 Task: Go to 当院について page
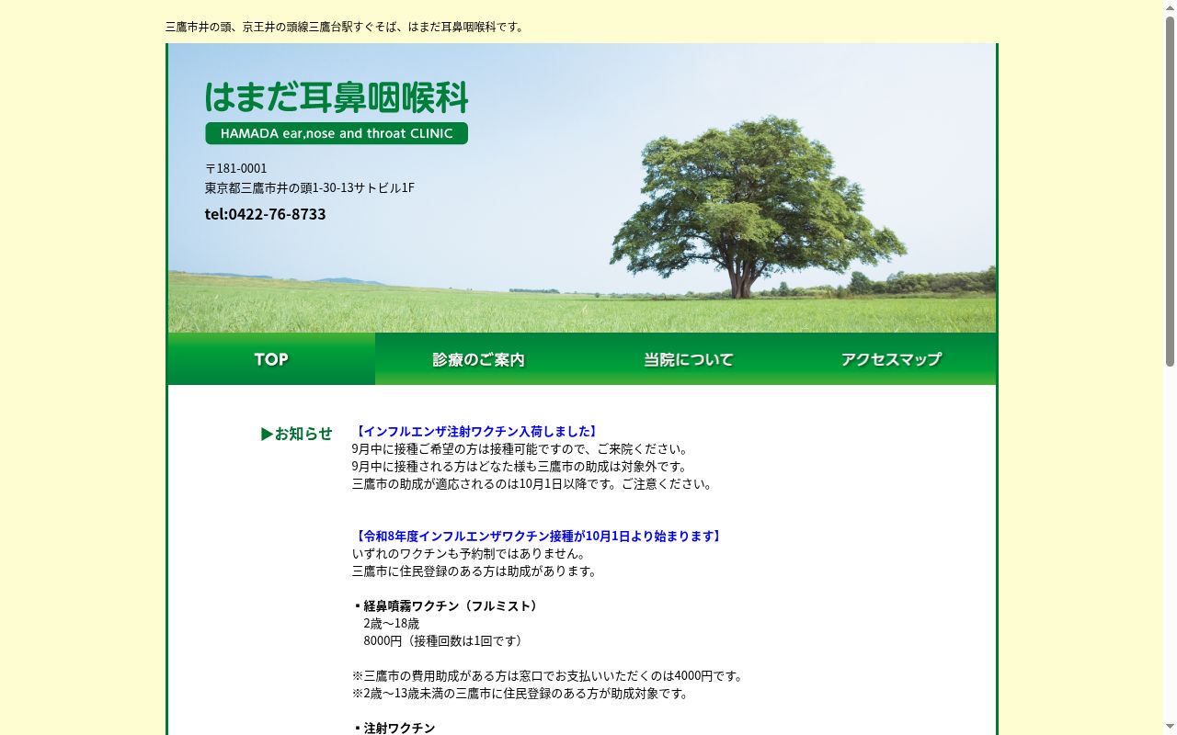coord(686,358)
